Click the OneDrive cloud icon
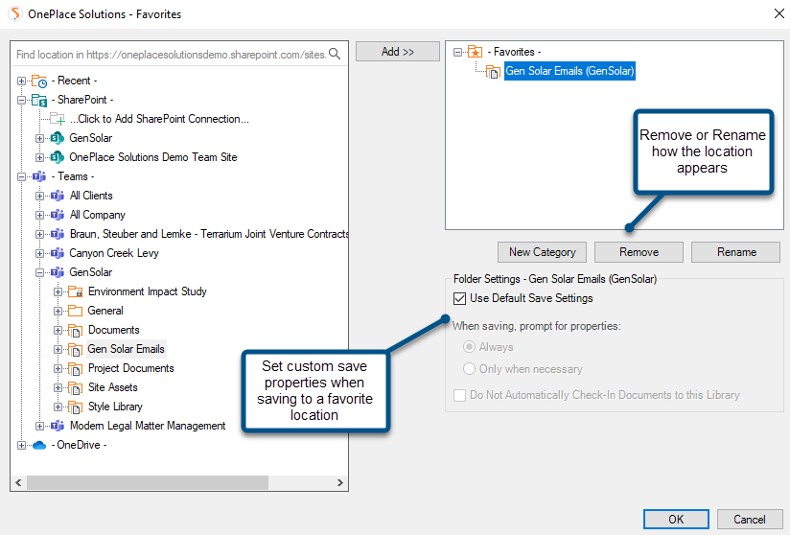Screen dimensions: 790x535 (x=39, y=445)
